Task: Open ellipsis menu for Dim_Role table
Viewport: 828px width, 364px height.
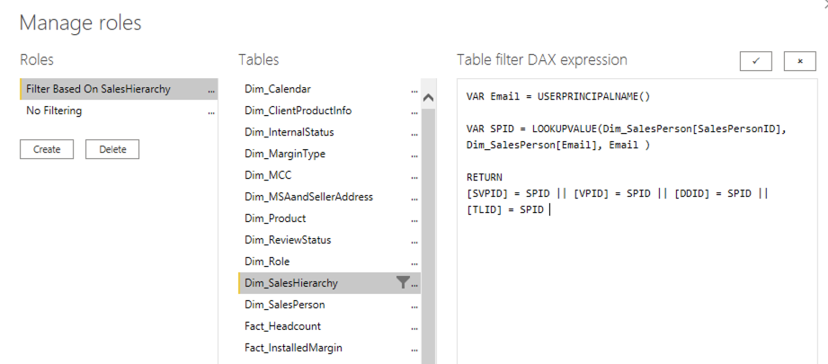Action: click(x=414, y=263)
